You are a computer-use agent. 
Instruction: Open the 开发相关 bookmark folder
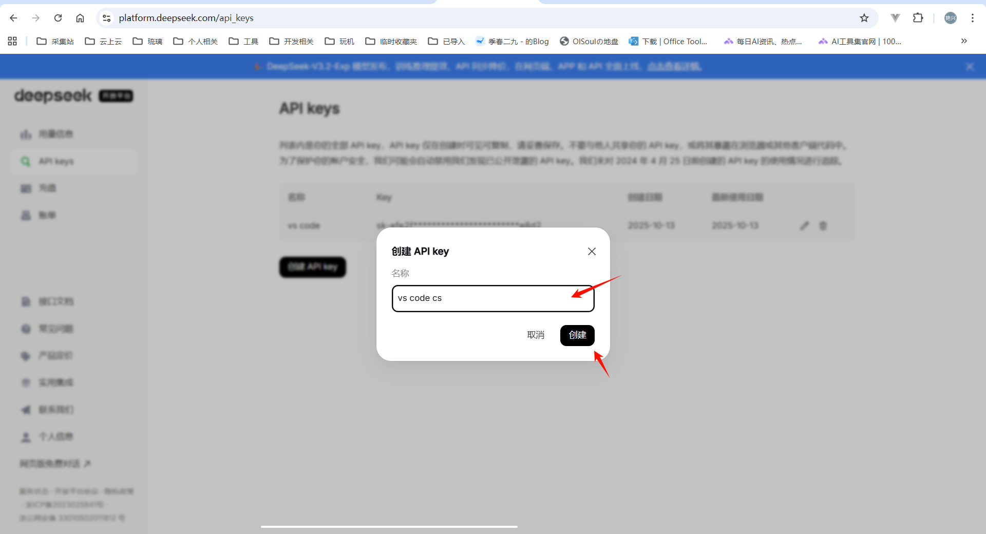click(292, 41)
